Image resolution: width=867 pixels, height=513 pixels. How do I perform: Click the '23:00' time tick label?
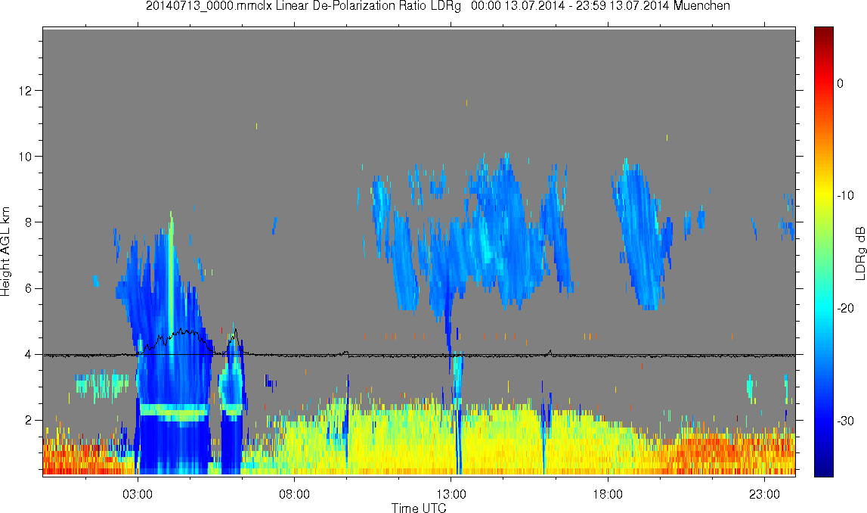764,493
